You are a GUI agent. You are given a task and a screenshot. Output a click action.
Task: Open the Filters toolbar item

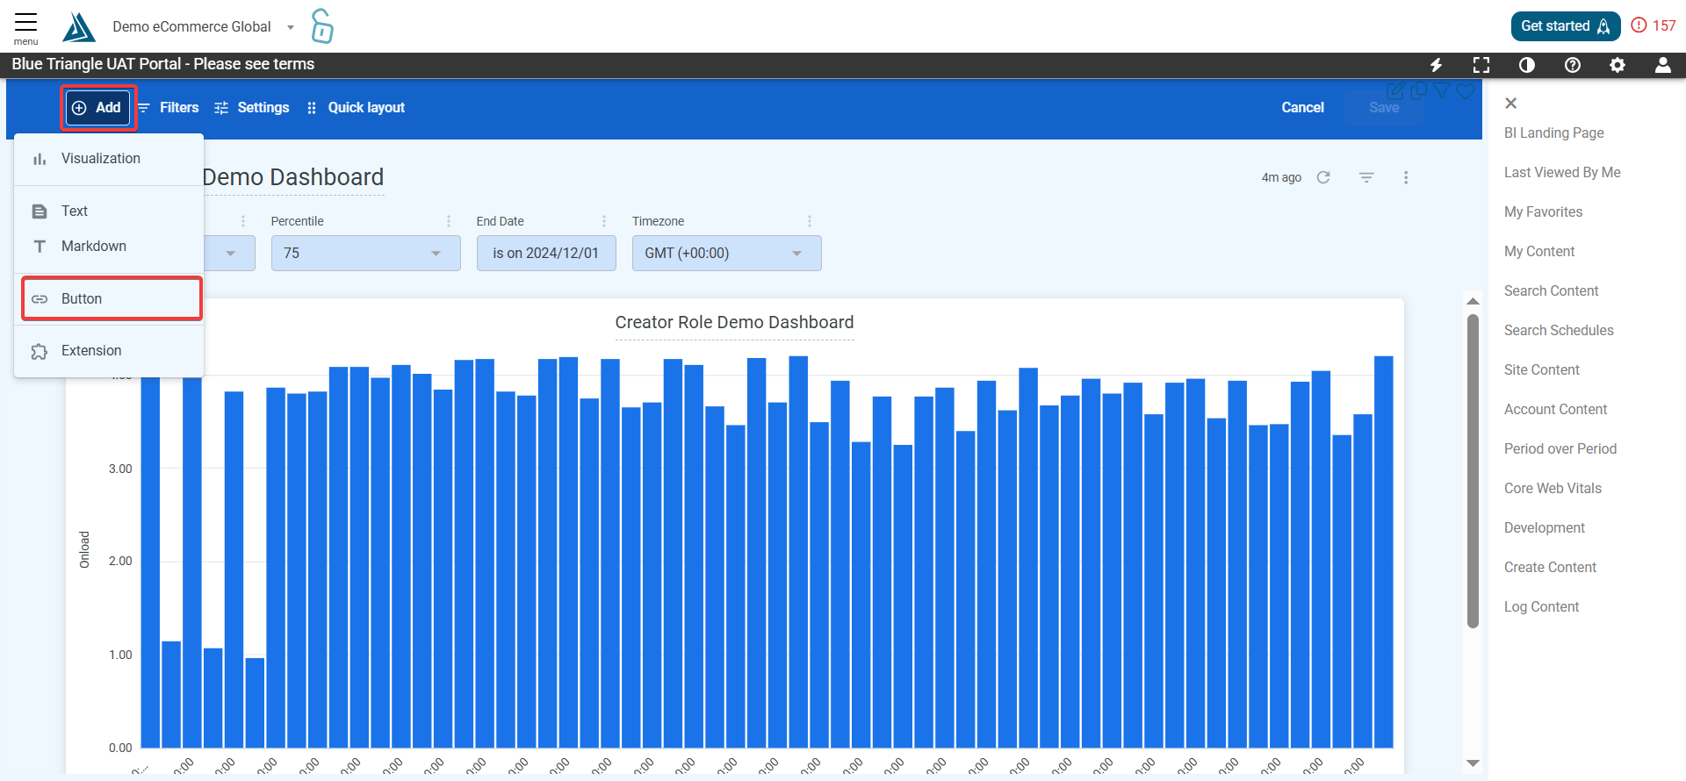point(169,108)
